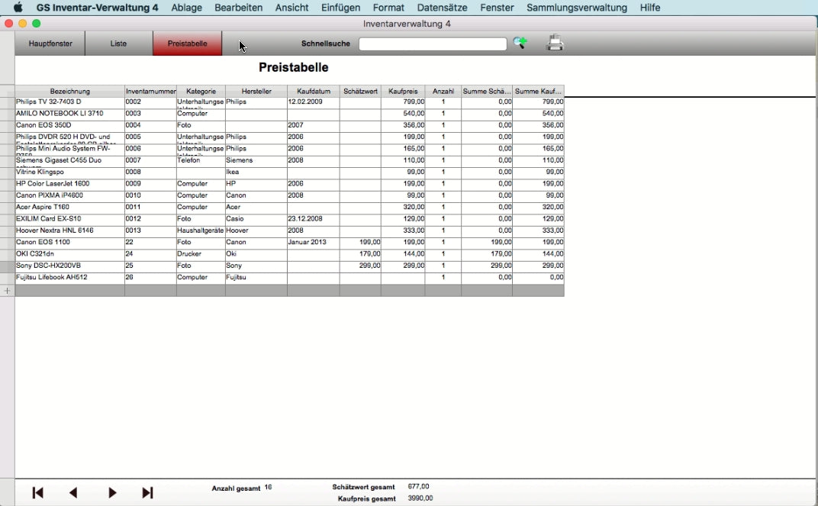
Task: Sort by Bezeichnung column header
Action: point(70,91)
